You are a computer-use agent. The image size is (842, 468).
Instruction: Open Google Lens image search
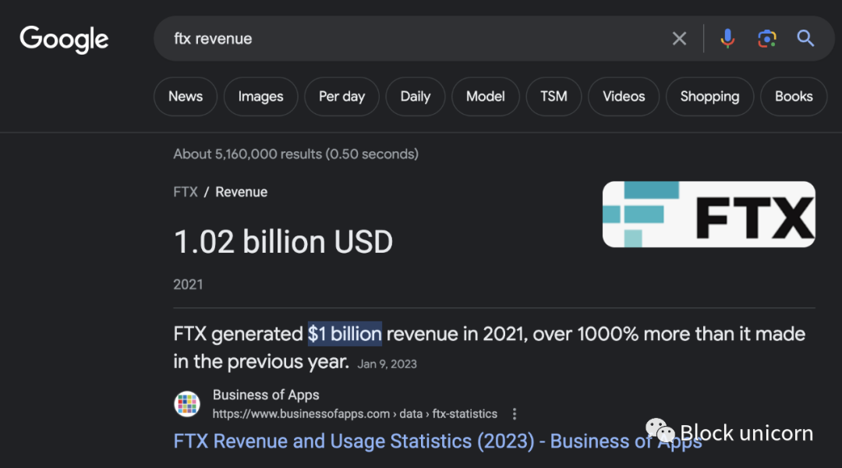coord(766,39)
